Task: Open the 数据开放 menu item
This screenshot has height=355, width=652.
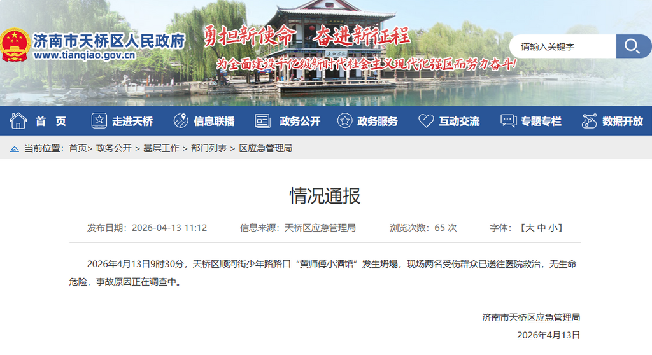Action: [x=623, y=121]
